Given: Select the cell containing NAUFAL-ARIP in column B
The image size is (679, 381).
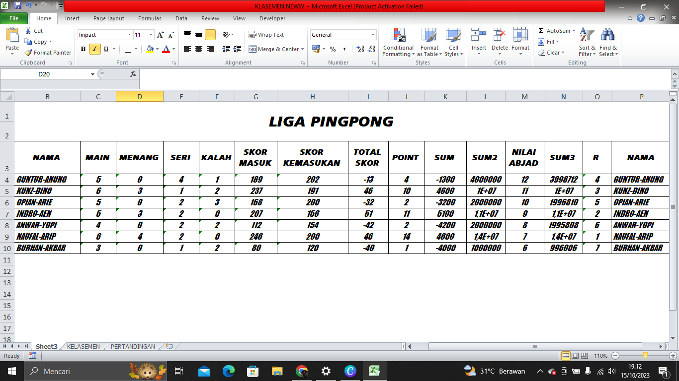Looking at the screenshot, I should (47, 237).
